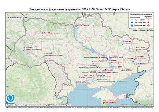
Task: Click the blue marker near Рубіжне
Action: (136, 51)
